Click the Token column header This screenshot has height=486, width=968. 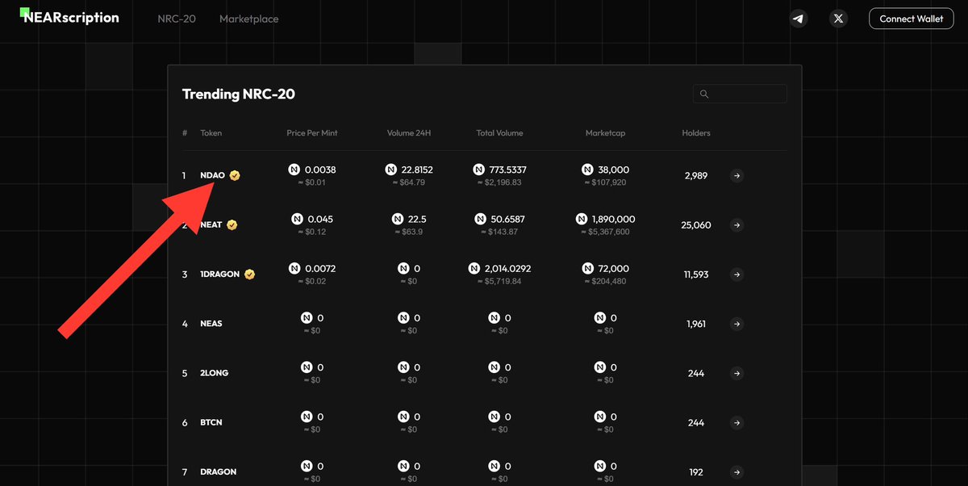tap(211, 133)
